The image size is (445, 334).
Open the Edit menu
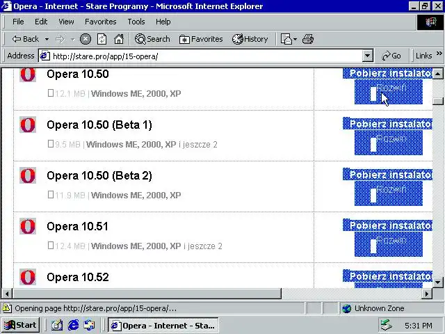(41, 22)
